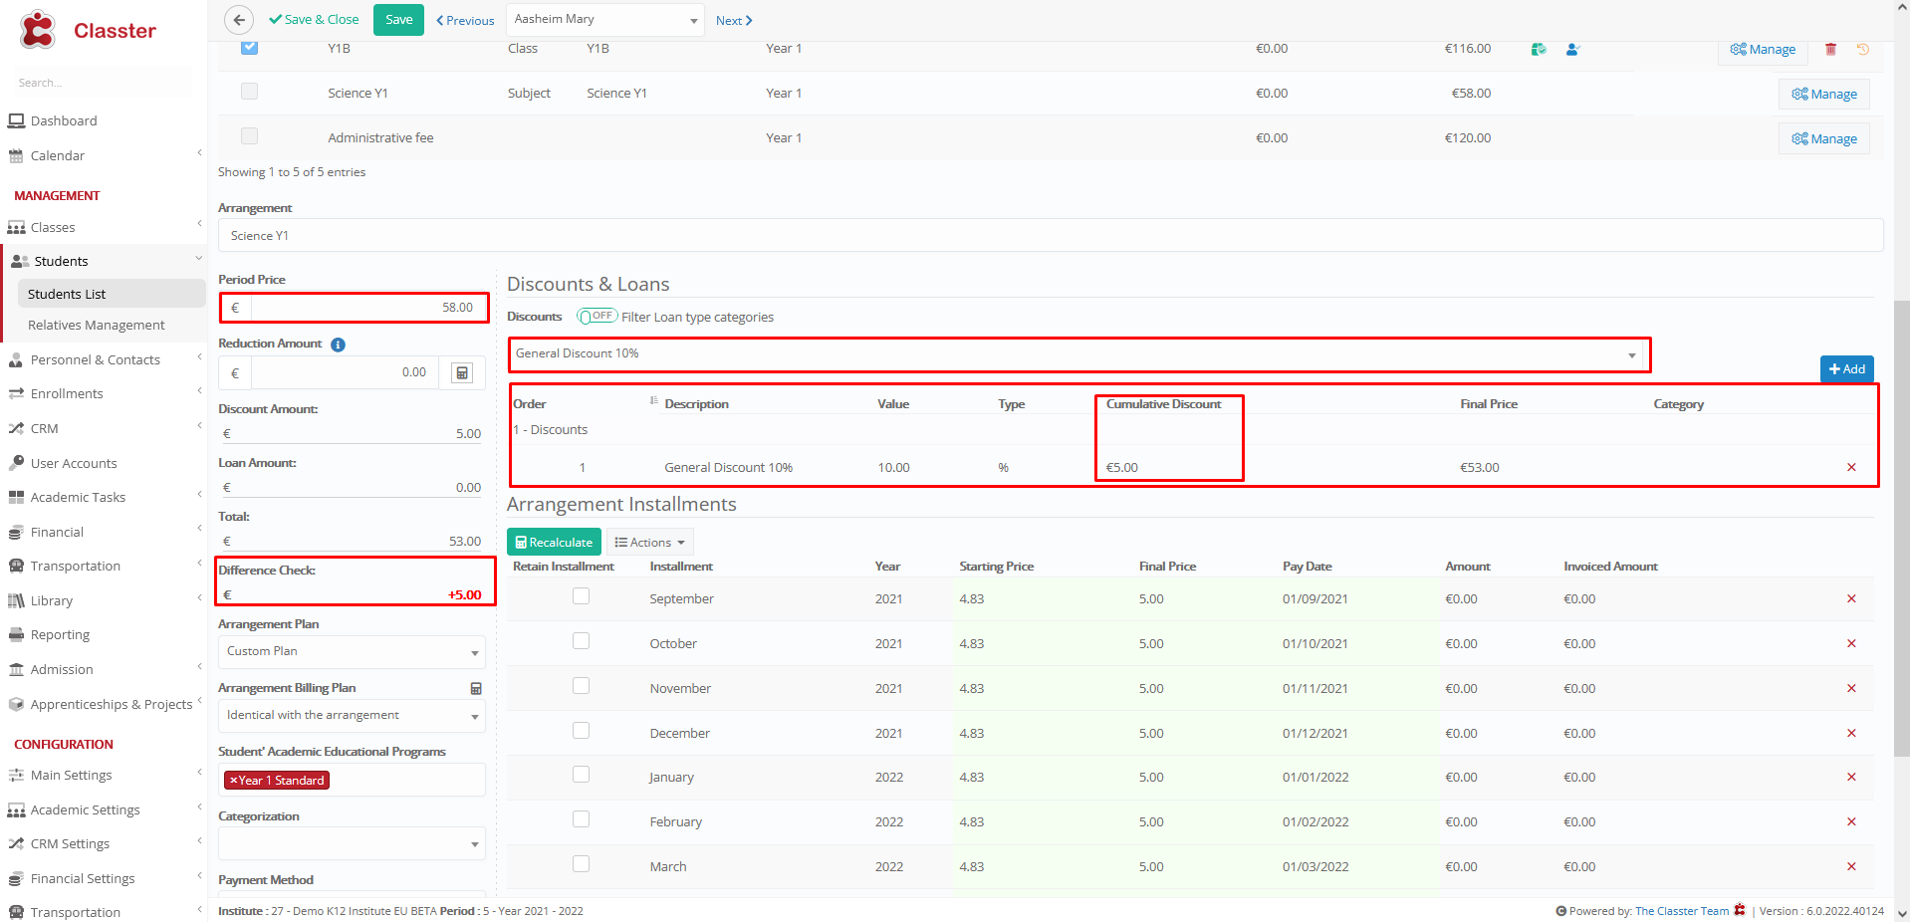Open the Arrangement Plan Custom Plan dropdown
Screen dimensions: 1910x922
(x=352, y=652)
